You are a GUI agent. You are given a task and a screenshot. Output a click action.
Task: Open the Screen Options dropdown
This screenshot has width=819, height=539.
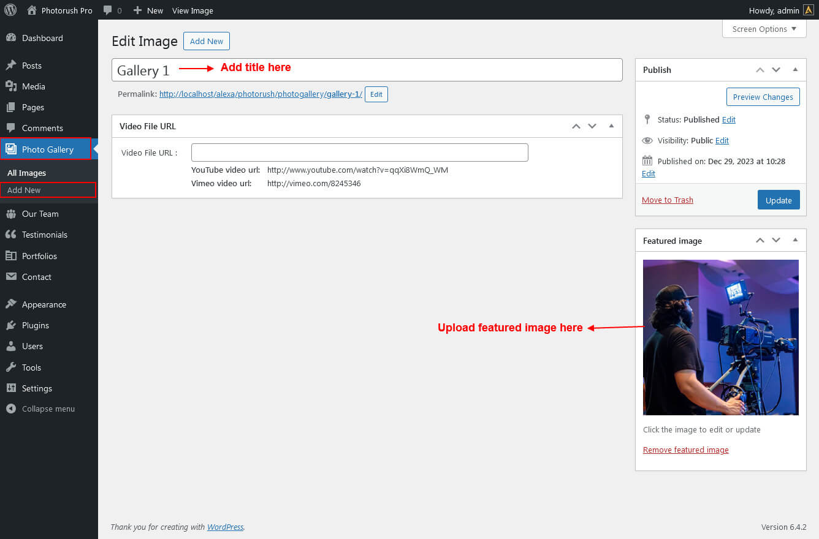point(764,29)
